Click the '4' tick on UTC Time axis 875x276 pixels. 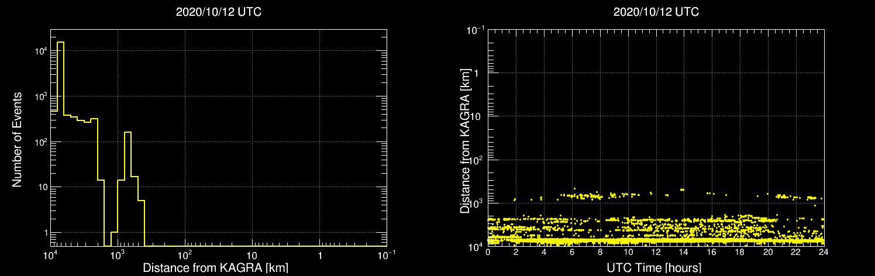544,252
